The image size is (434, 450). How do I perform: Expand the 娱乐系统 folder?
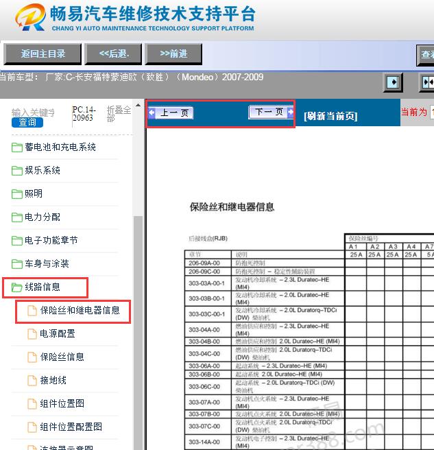[43, 171]
